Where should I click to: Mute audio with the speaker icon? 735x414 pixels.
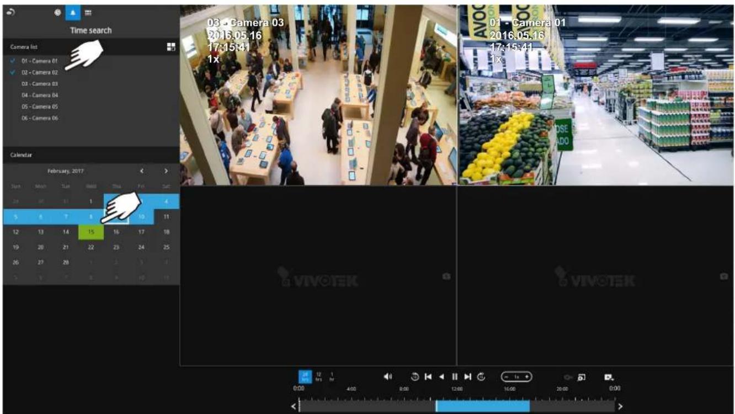(388, 376)
